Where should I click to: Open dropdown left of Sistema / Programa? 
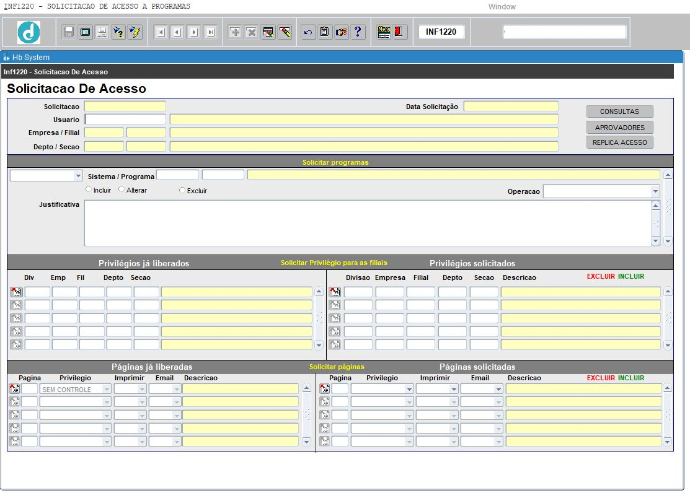tap(78, 176)
